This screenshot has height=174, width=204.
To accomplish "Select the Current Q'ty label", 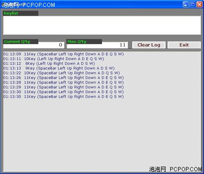I will pyautogui.click(x=20, y=42).
